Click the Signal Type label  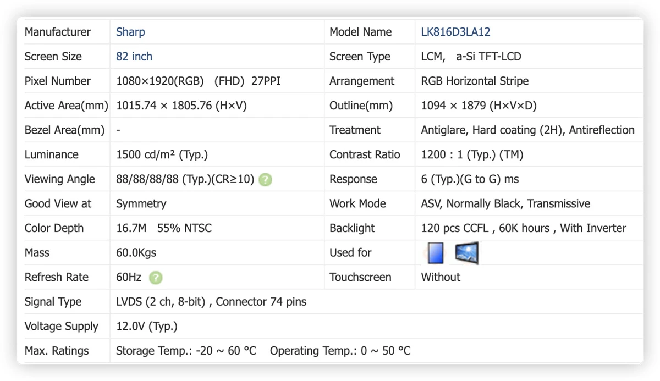coord(53,302)
